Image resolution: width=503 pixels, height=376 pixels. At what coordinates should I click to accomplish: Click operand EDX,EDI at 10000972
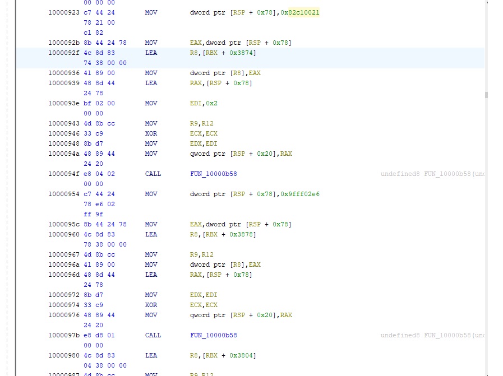click(x=204, y=295)
